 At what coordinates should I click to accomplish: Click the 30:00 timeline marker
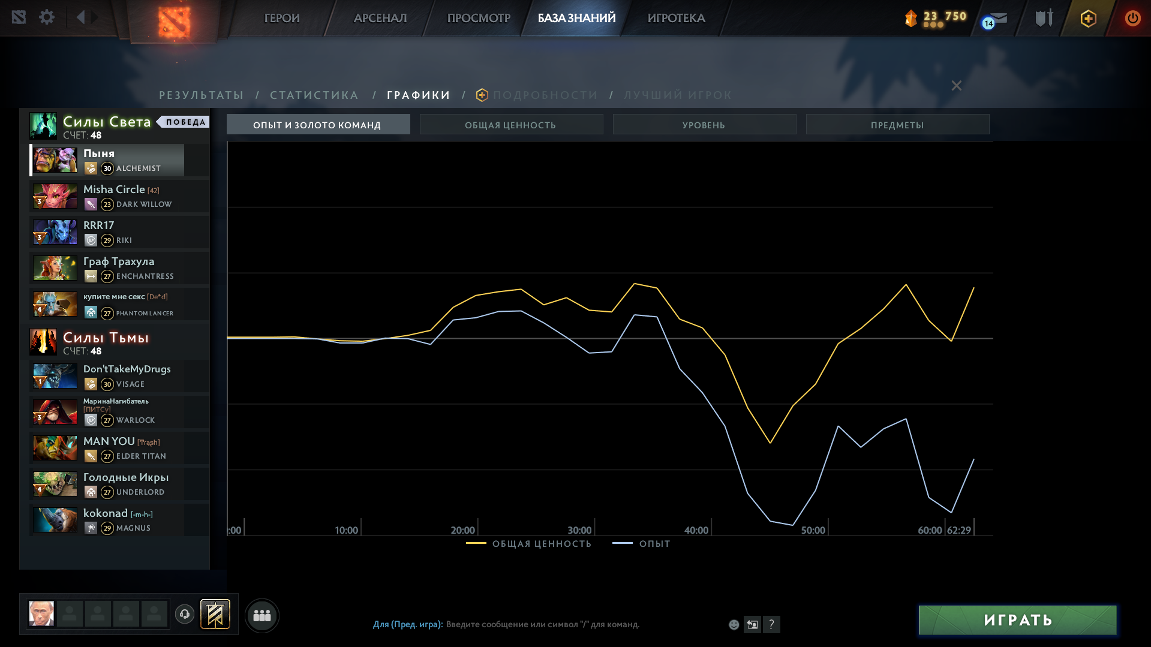pyautogui.click(x=579, y=530)
